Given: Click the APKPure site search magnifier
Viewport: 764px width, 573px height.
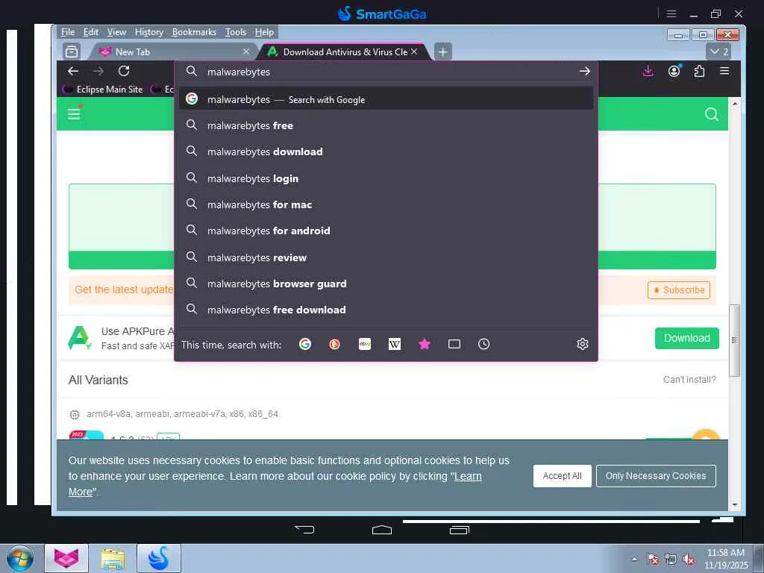Looking at the screenshot, I should [x=711, y=114].
